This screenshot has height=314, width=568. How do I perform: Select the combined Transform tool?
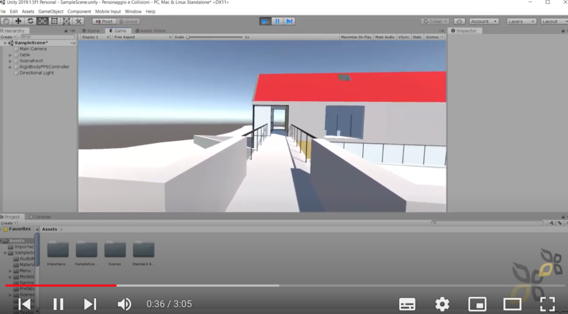[67, 22]
